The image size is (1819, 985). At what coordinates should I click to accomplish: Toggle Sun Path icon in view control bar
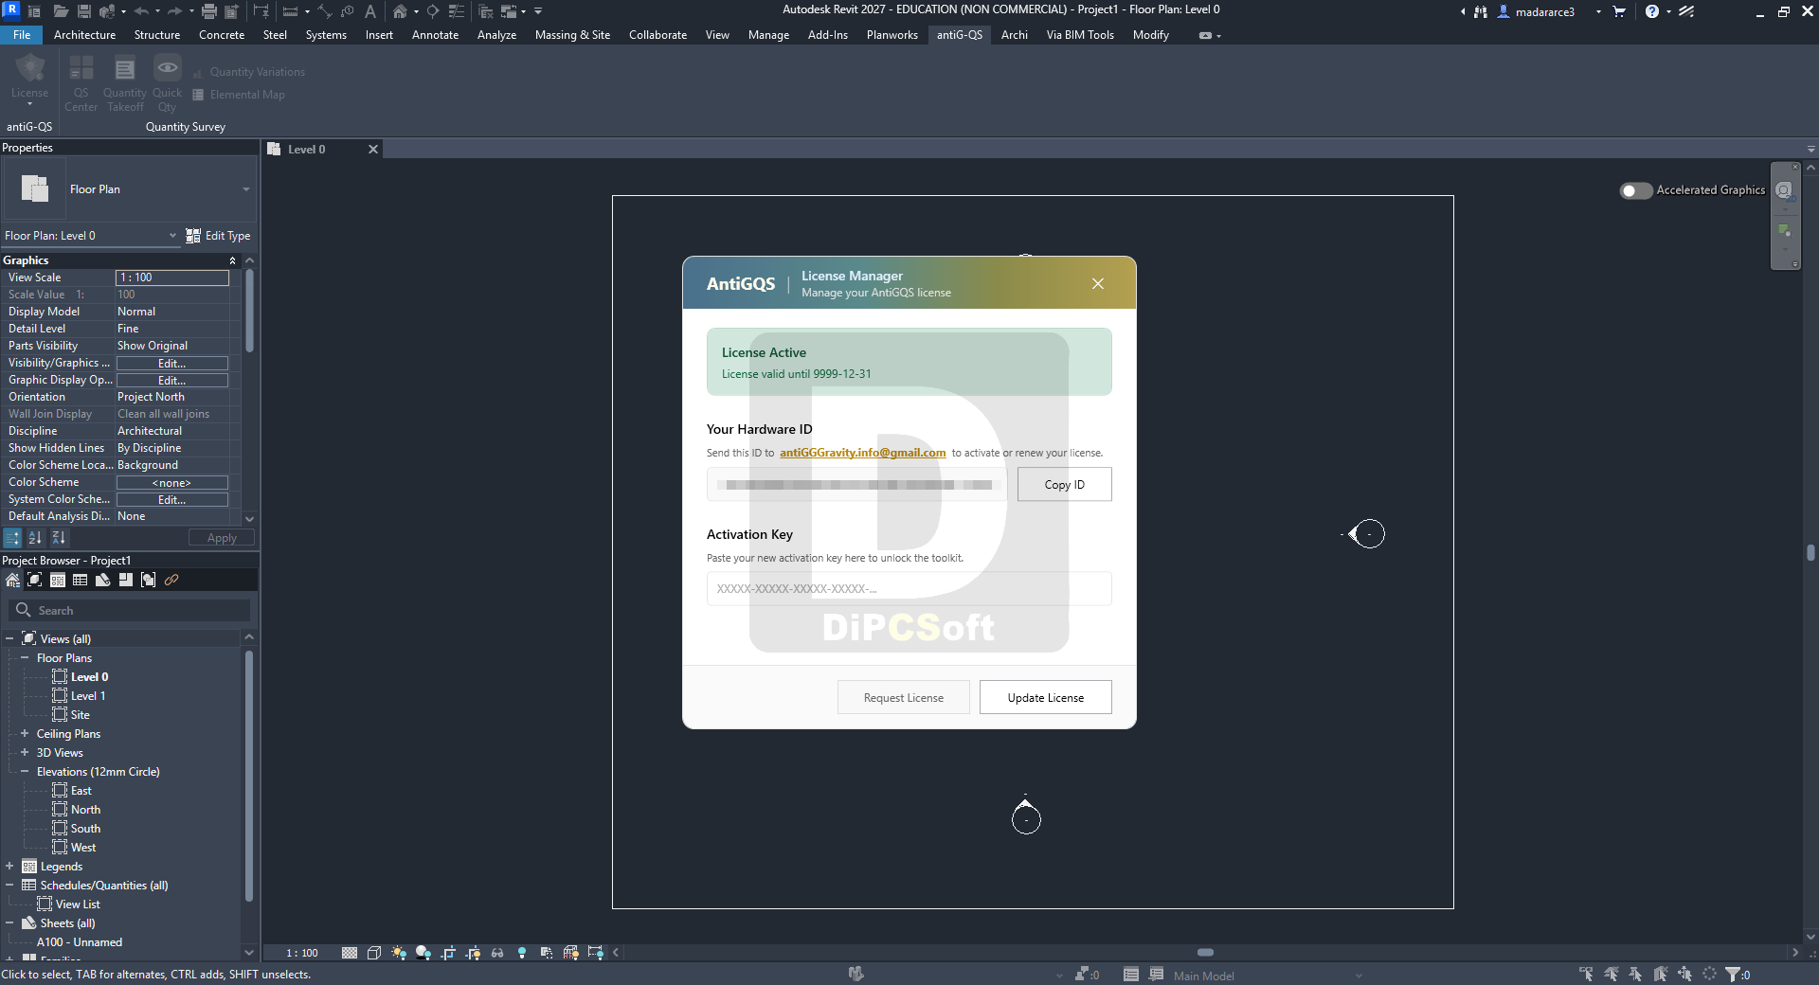[x=399, y=953]
